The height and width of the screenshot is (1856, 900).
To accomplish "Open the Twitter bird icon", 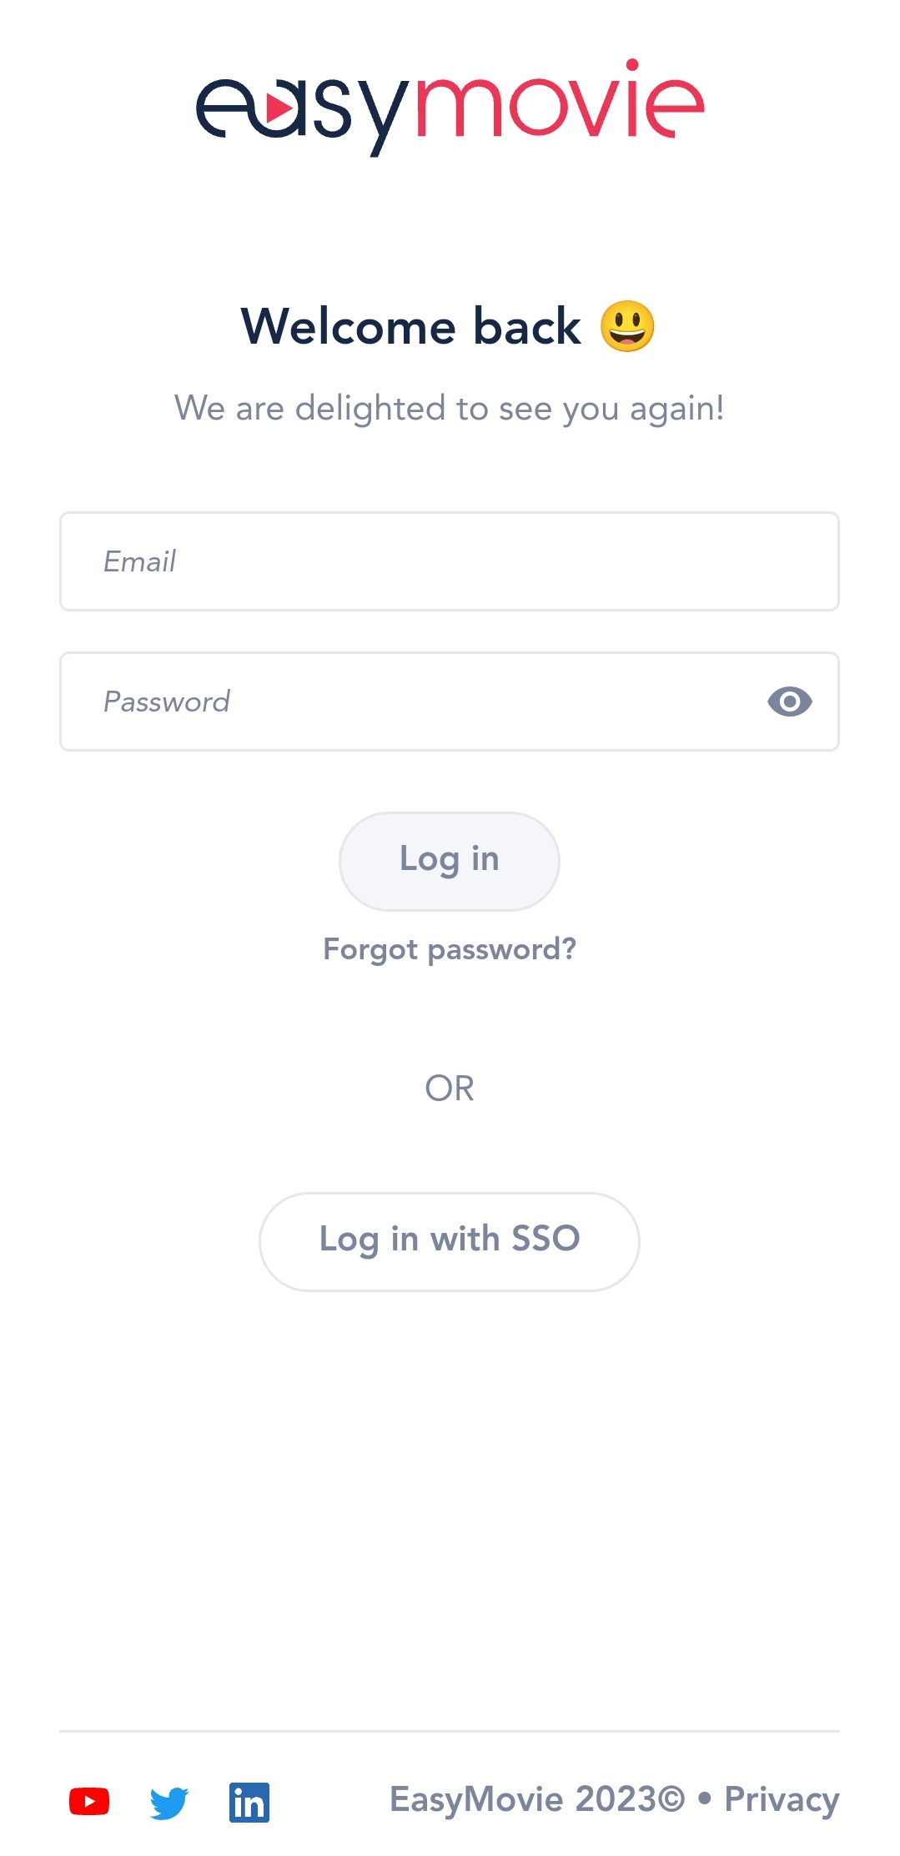I will tap(169, 1802).
